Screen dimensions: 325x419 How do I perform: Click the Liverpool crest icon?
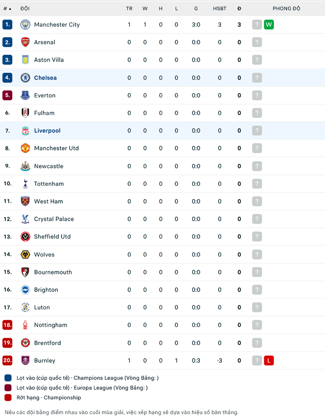tap(25, 131)
